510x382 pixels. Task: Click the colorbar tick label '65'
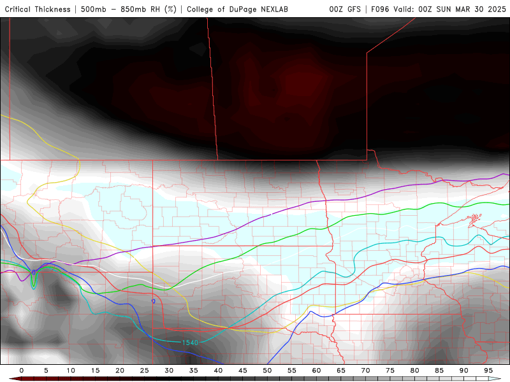click(x=341, y=371)
